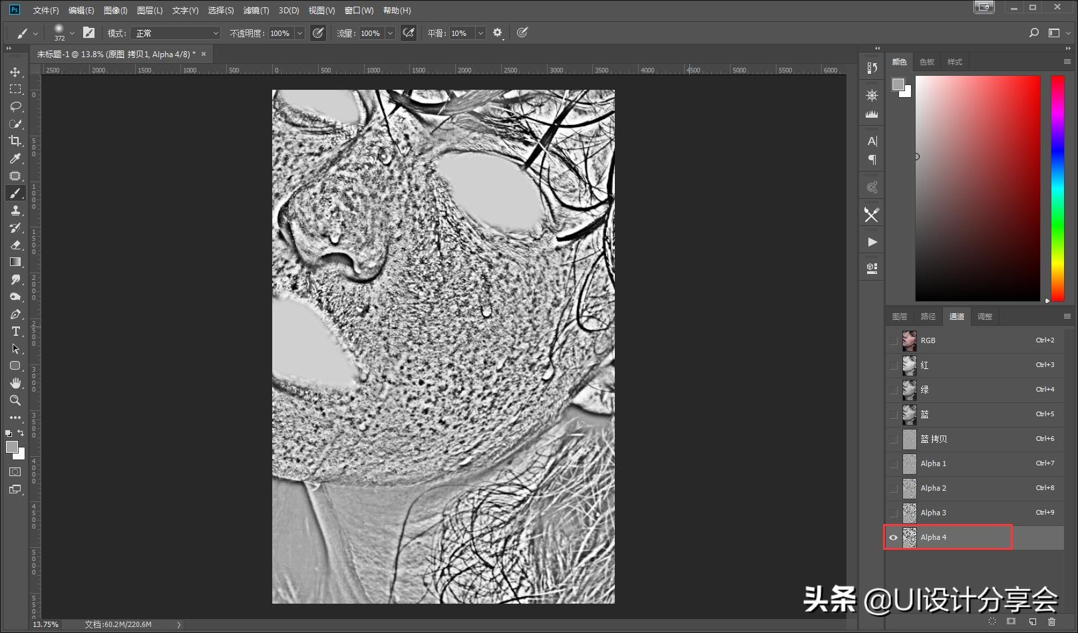
Task: Select the Lasso tool
Action: [15, 106]
